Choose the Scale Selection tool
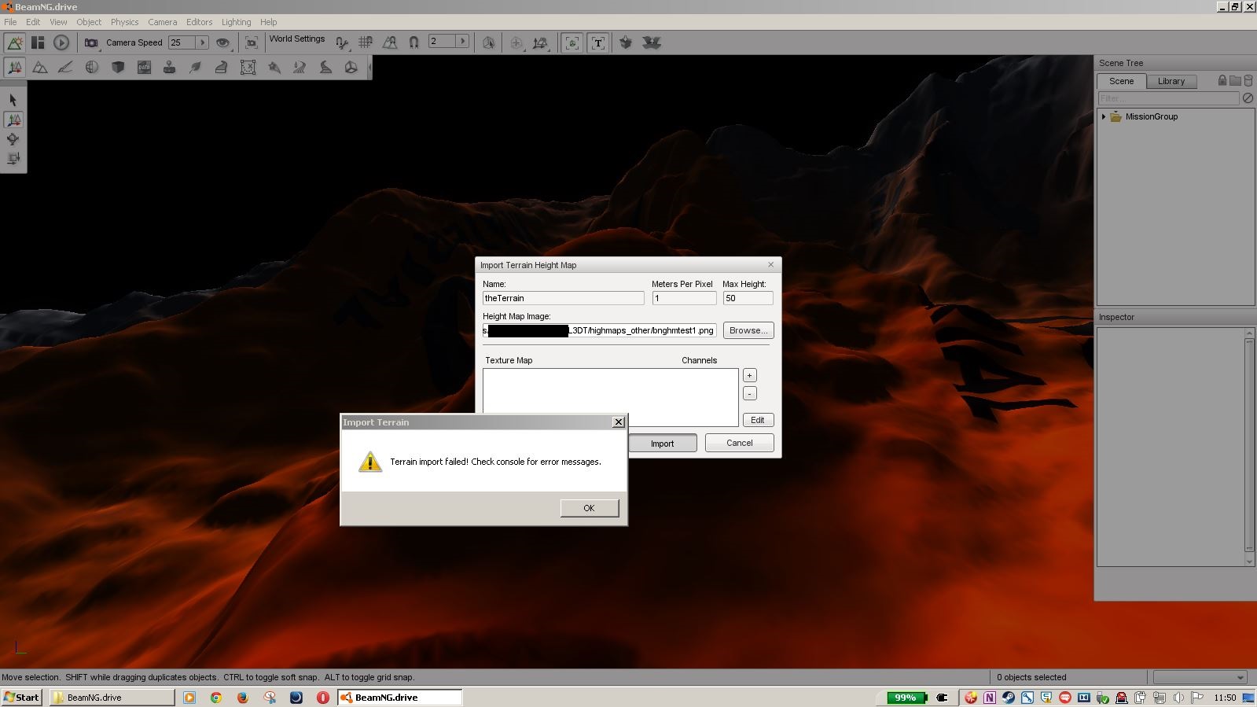This screenshot has height=707, width=1257. coord(13,158)
